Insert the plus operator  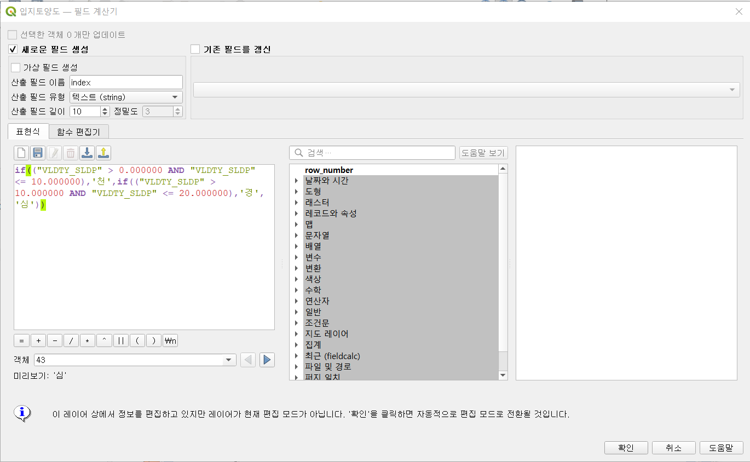click(38, 340)
